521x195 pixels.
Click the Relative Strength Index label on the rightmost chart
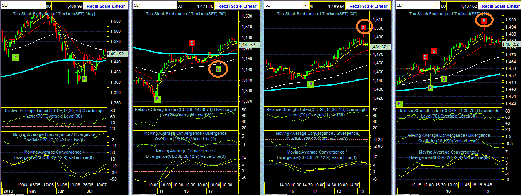[x=449, y=113]
